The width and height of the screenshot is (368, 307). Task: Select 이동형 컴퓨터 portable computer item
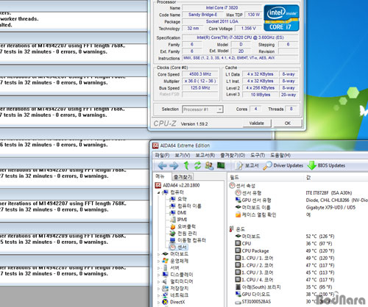191,240
